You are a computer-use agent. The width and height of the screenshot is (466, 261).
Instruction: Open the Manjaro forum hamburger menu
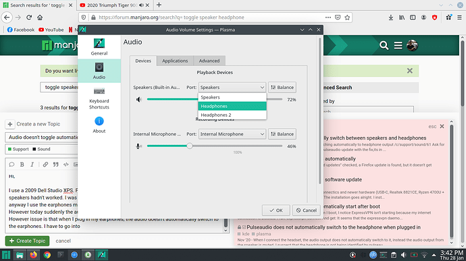coord(398,45)
